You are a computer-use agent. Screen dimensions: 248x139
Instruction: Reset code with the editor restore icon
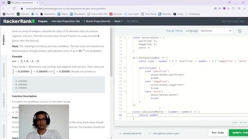point(240,31)
